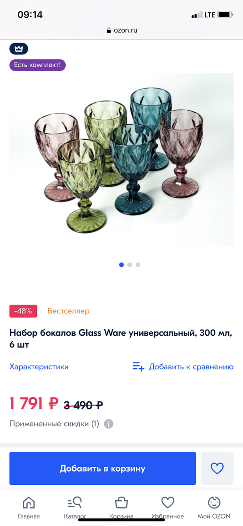This screenshot has height=526, width=243.
Task: Tap the heart favorite button beside cart
Action: point(217,469)
